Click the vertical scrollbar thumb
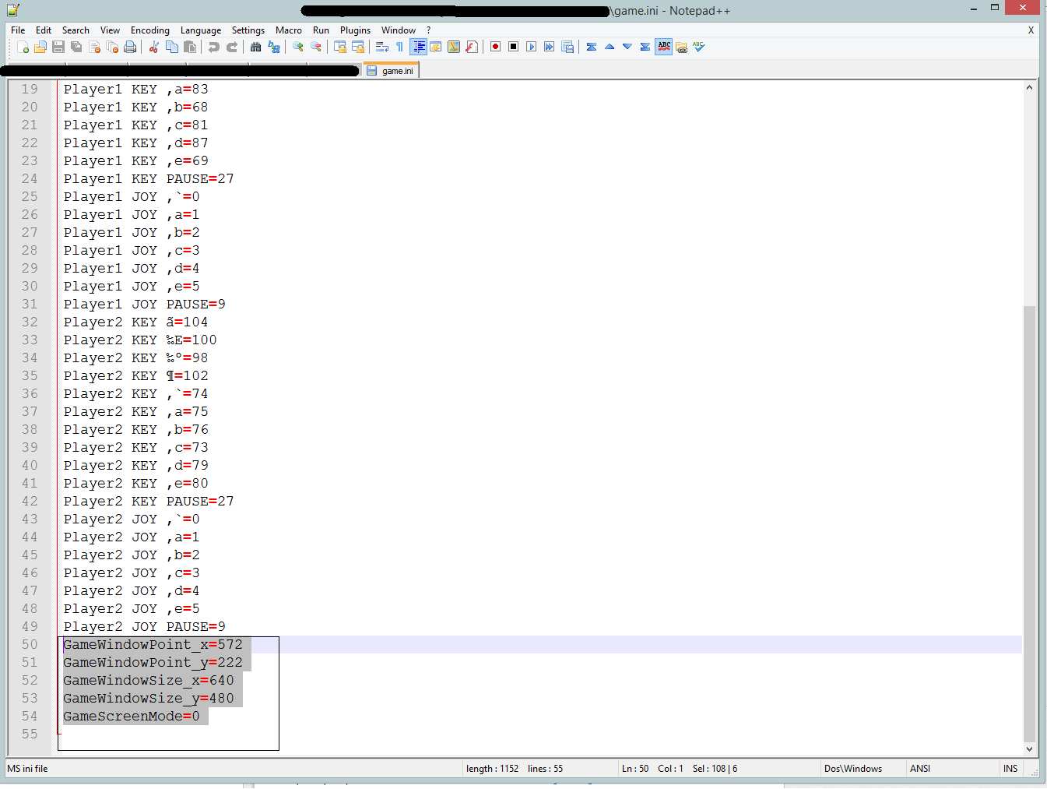The height and width of the screenshot is (789, 1047). [x=1029, y=523]
